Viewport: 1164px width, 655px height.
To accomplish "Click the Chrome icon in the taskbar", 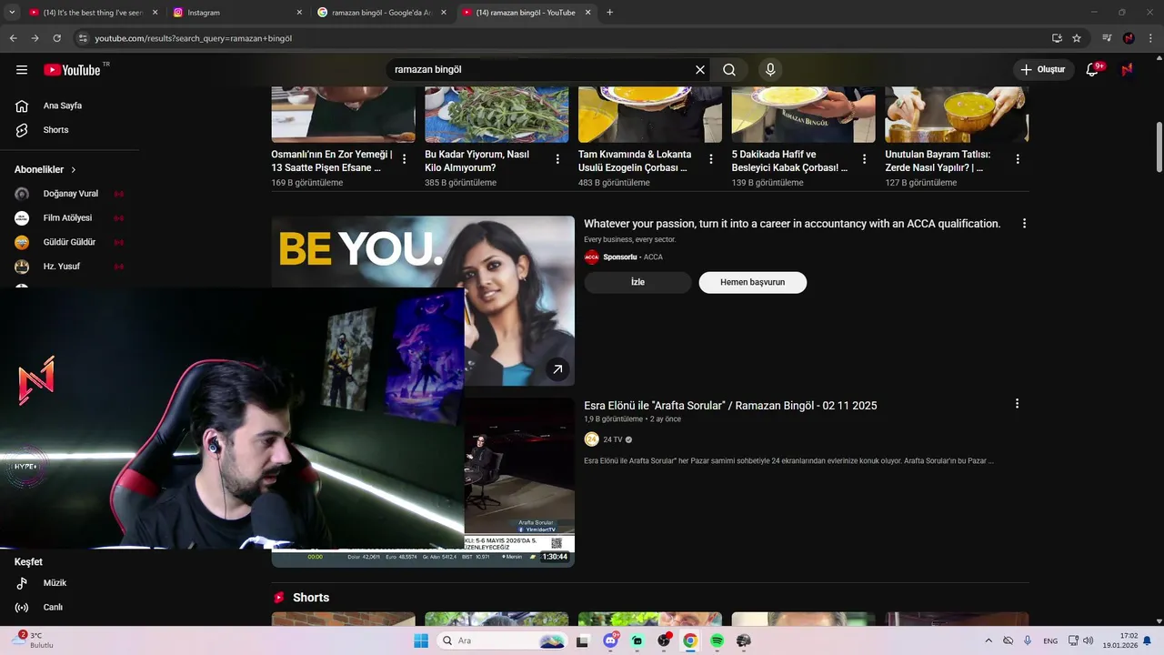I will [690, 640].
